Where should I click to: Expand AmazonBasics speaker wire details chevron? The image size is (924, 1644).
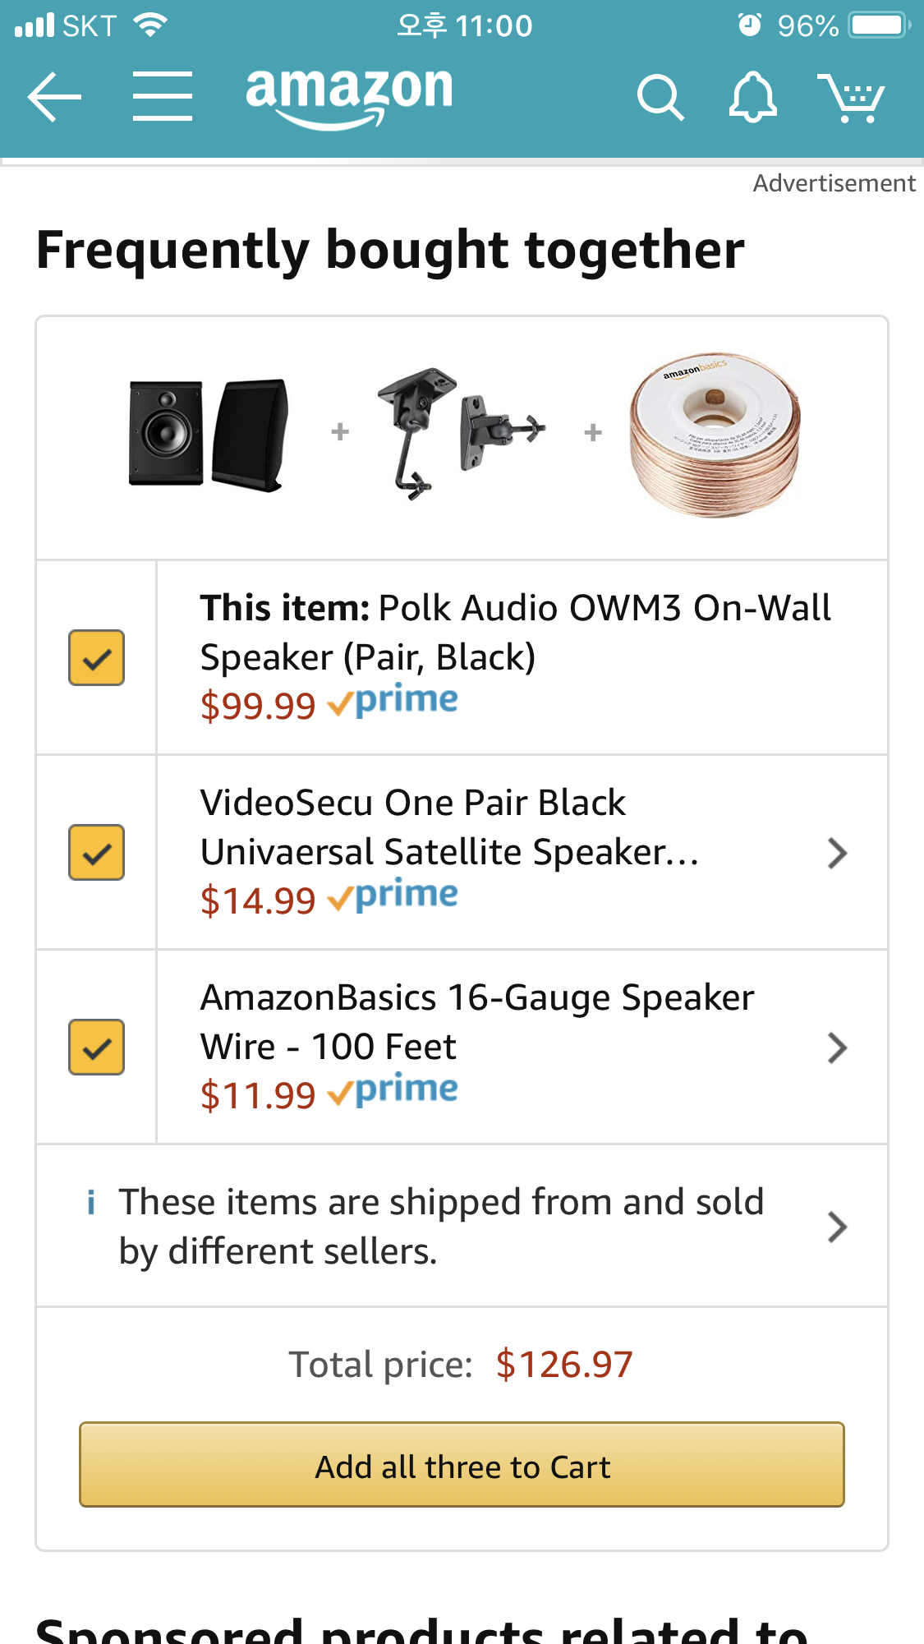pos(837,1048)
